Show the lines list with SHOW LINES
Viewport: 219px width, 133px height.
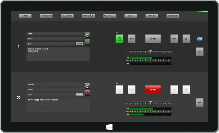pos(173,16)
